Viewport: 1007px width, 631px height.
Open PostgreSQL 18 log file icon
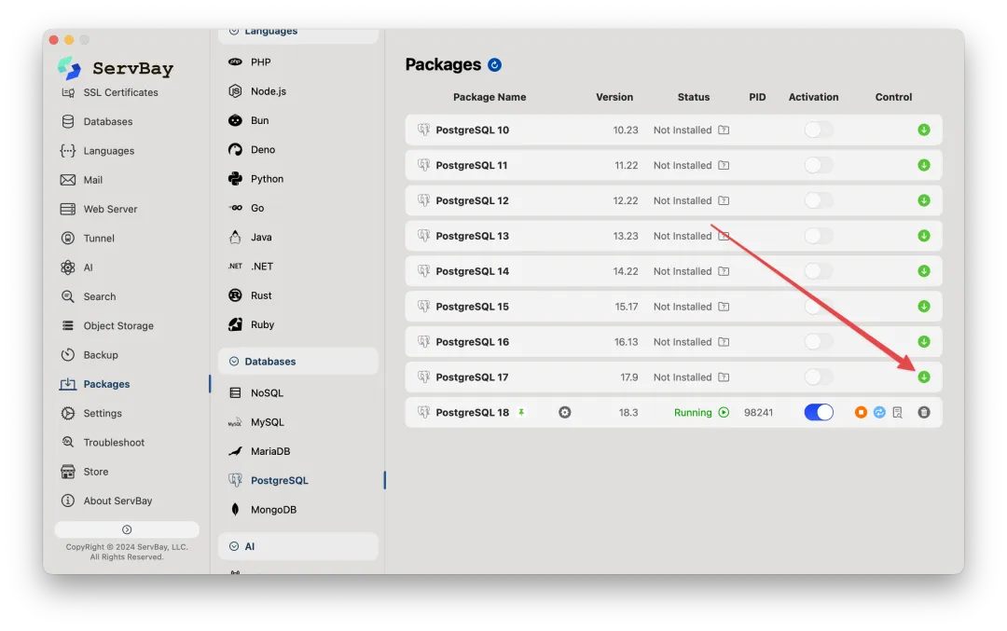point(897,413)
